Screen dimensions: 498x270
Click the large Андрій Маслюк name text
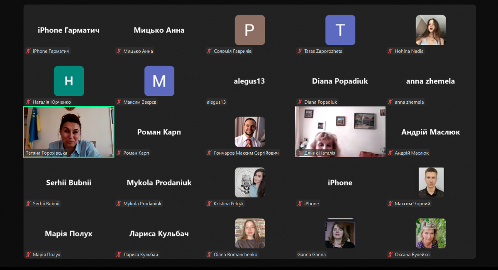point(430,132)
